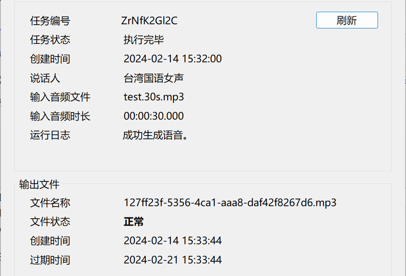Click the 说话人 label
Screen dimensions: 406x276
click(x=45, y=78)
